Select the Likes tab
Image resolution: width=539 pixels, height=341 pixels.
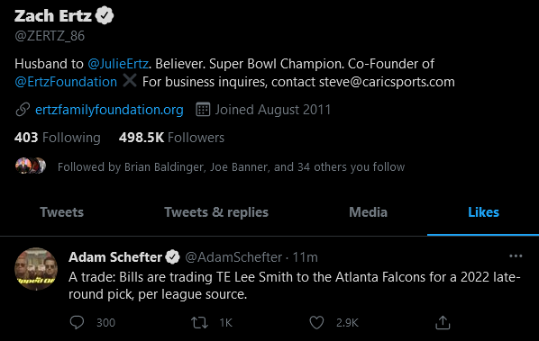[483, 212]
